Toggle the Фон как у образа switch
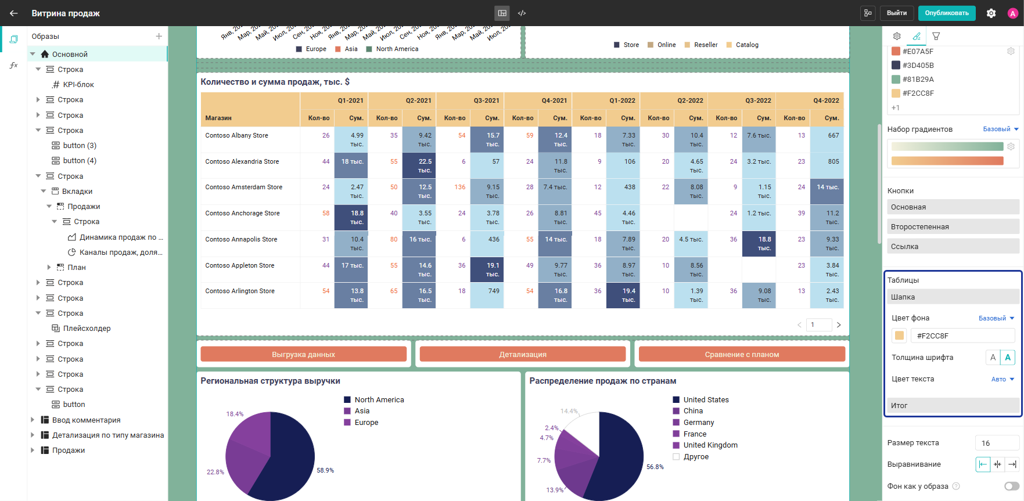The image size is (1024, 501). point(1012,486)
